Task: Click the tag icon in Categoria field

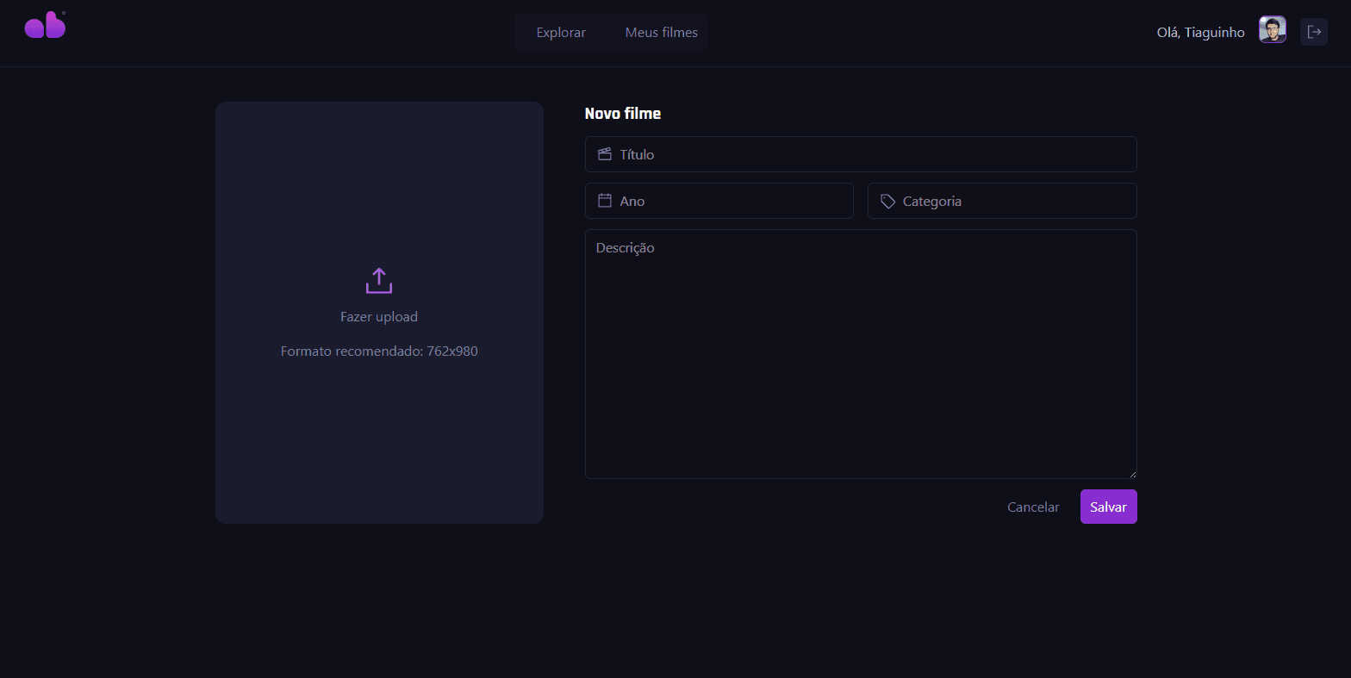Action: [887, 201]
